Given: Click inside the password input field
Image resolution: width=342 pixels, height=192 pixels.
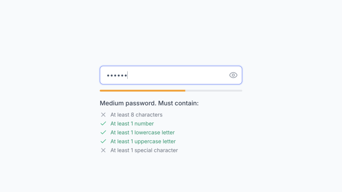Looking at the screenshot, I should pyautogui.click(x=167, y=75).
